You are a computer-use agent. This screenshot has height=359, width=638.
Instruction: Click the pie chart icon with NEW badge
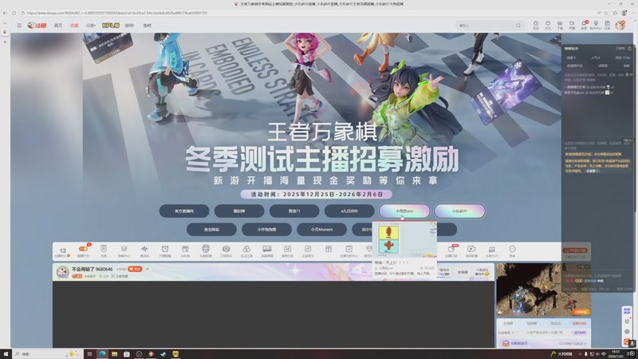tap(451, 249)
